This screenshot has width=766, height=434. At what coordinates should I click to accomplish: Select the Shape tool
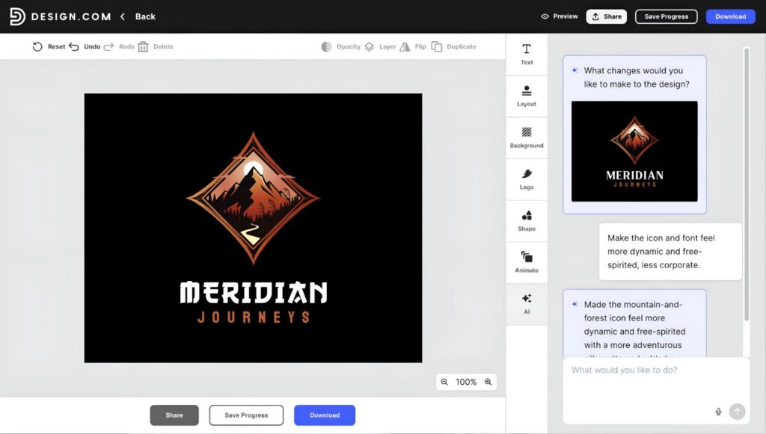click(526, 221)
